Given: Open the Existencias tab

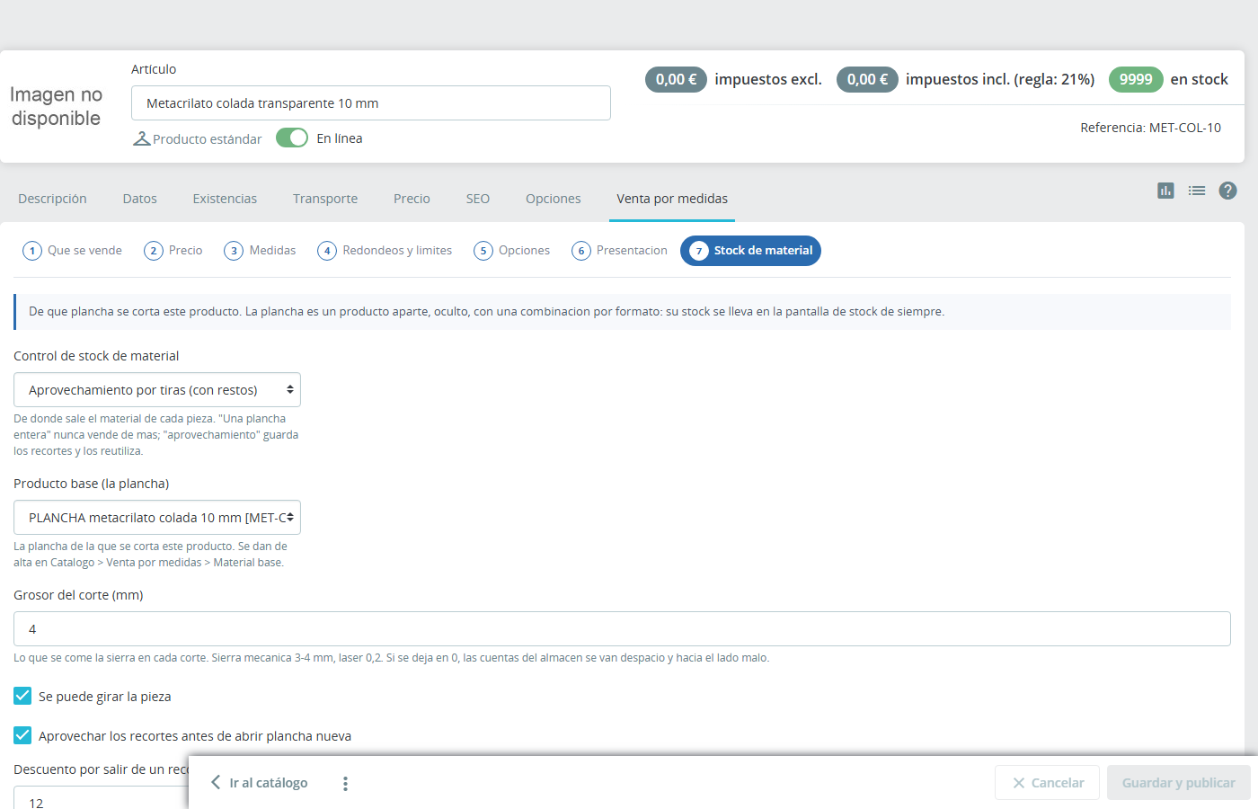Looking at the screenshot, I should 225,199.
